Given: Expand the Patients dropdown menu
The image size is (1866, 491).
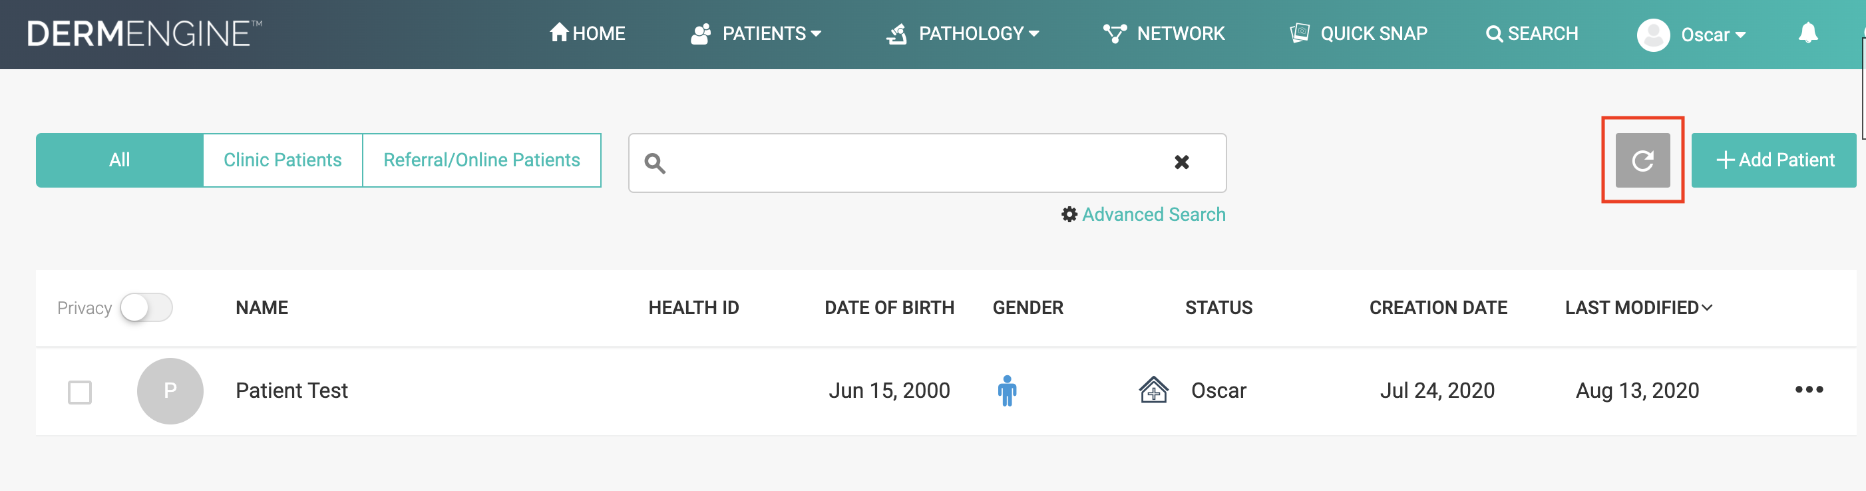Looking at the screenshot, I should click(x=756, y=33).
